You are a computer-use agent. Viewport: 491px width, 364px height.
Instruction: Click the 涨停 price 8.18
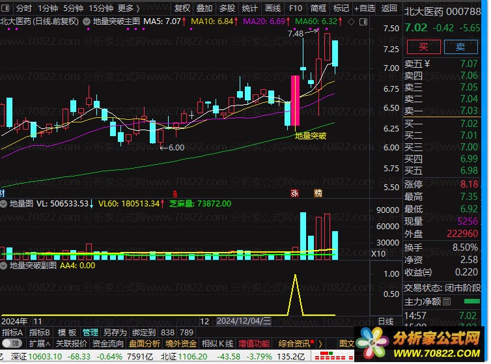469,184
